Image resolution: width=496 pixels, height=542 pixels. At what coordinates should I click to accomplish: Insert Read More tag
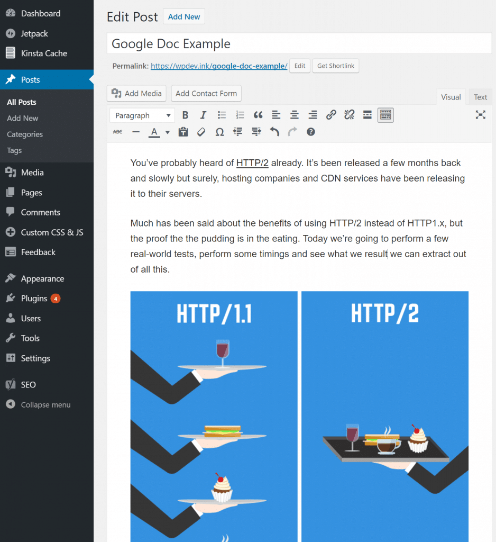[367, 115]
